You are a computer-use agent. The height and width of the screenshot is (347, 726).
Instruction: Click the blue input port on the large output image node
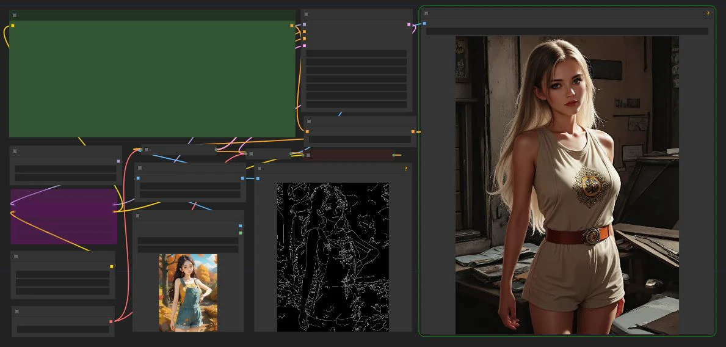(x=424, y=24)
